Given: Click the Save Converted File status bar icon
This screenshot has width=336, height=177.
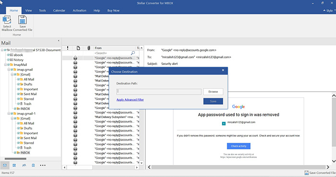Looking at the screenshot, I should click(306, 173).
